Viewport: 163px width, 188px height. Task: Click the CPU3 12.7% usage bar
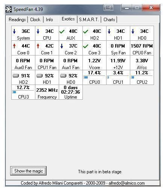pos(23,92)
